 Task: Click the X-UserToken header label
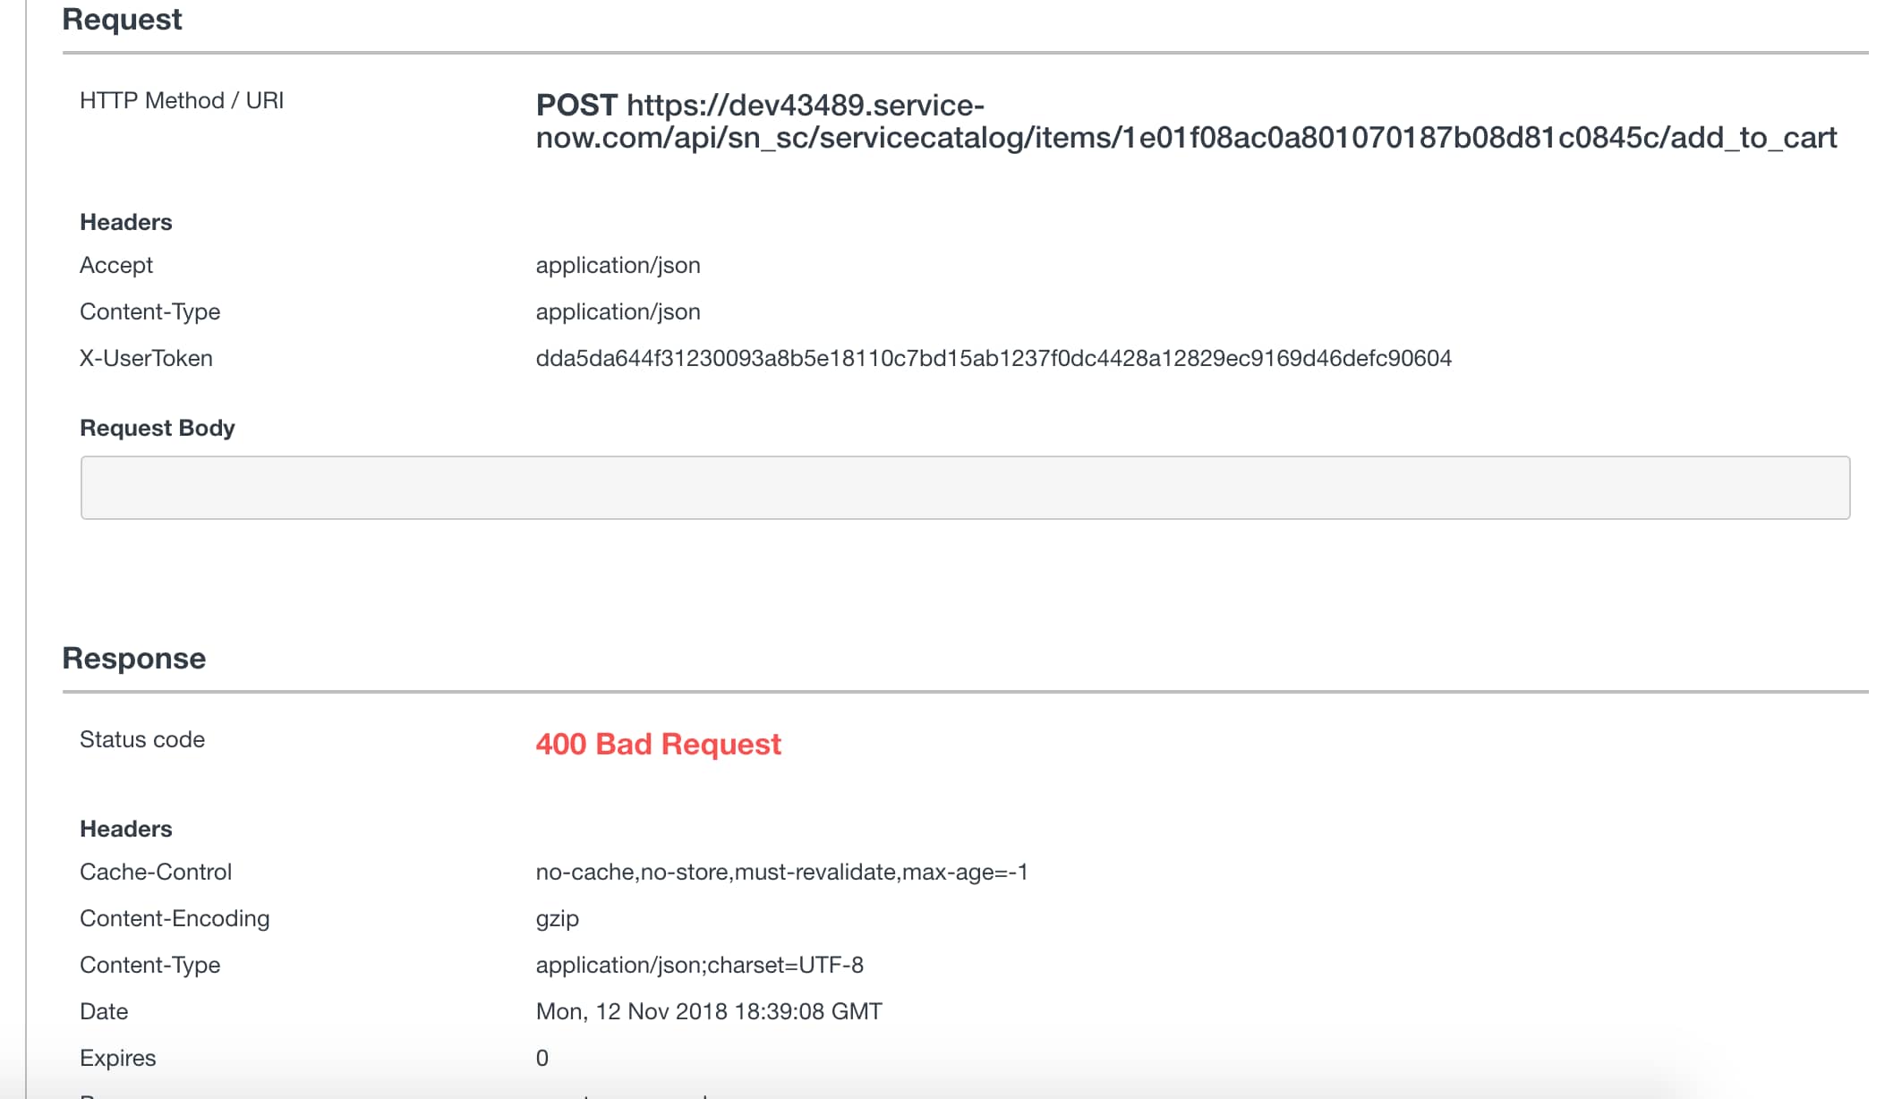tap(147, 358)
